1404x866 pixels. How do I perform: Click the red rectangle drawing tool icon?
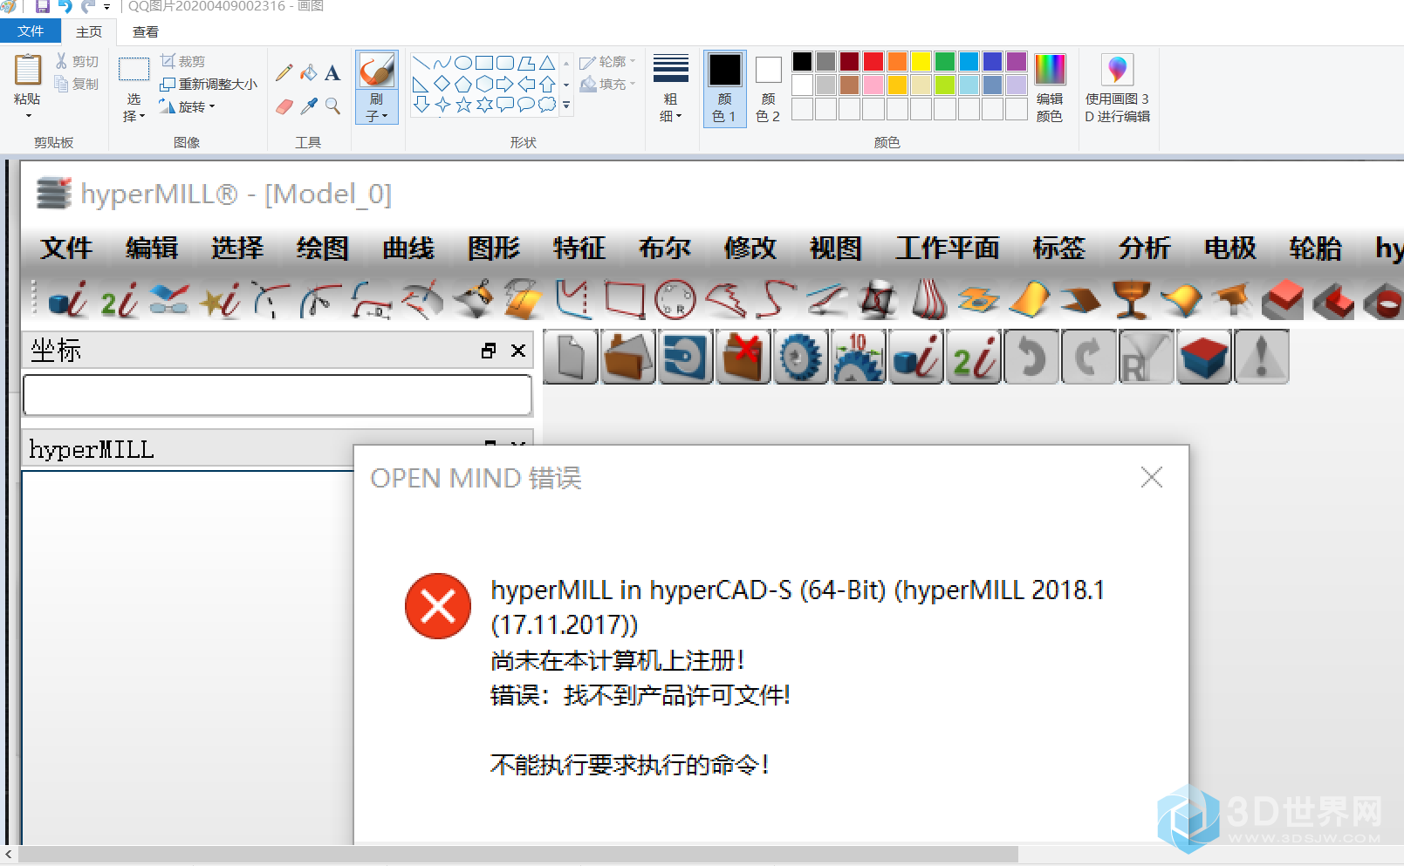(x=625, y=300)
